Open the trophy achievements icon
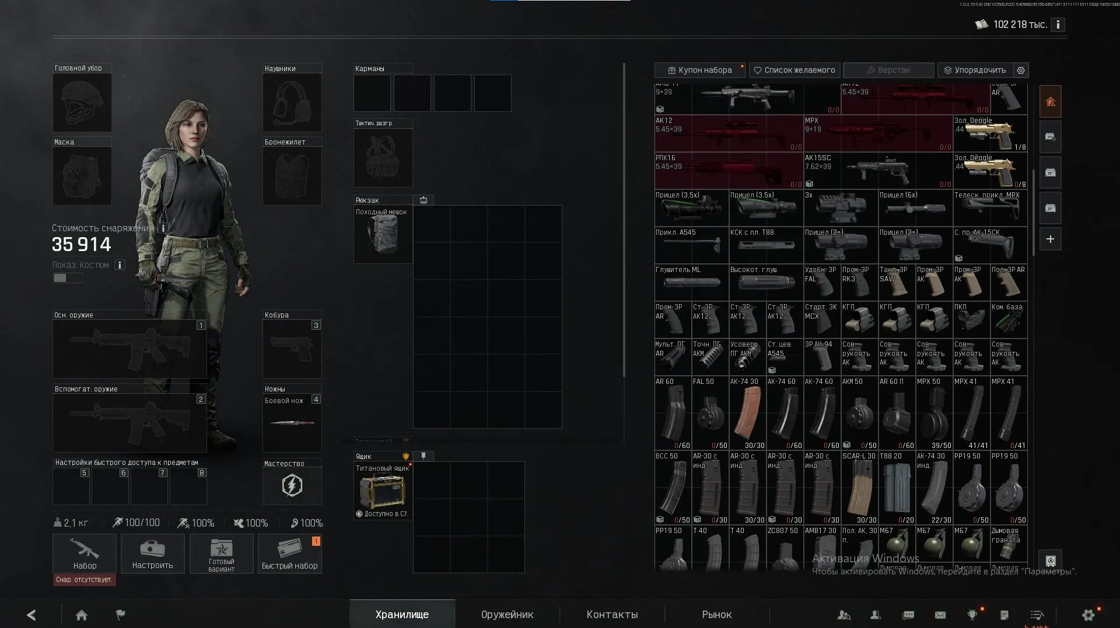The height and width of the screenshot is (628, 1120). tap(972, 615)
